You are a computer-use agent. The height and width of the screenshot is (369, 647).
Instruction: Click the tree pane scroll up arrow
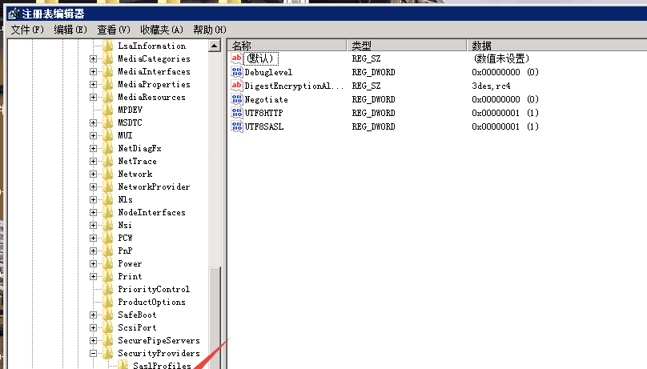215,46
